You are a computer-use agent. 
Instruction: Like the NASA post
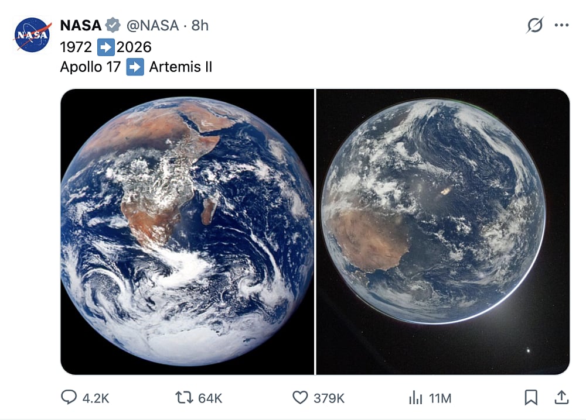pyautogui.click(x=301, y=397)
